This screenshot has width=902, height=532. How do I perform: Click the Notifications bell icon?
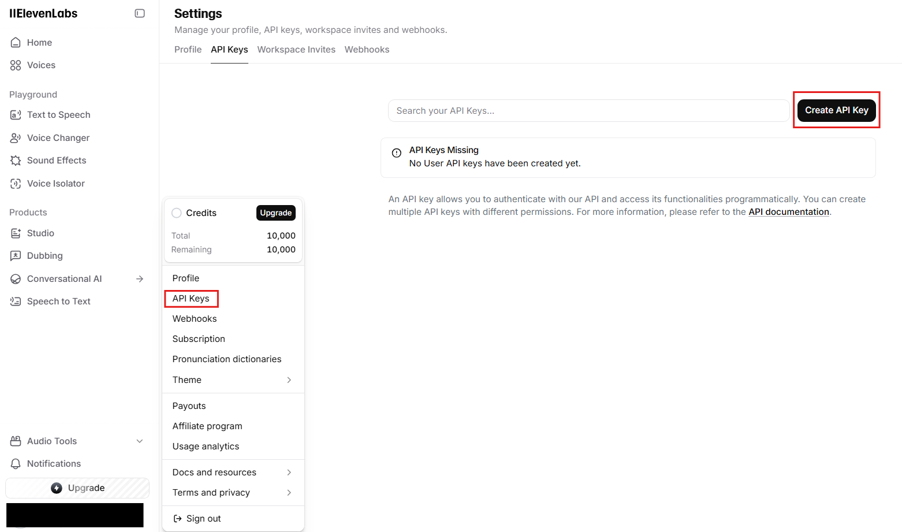point(16,464)
